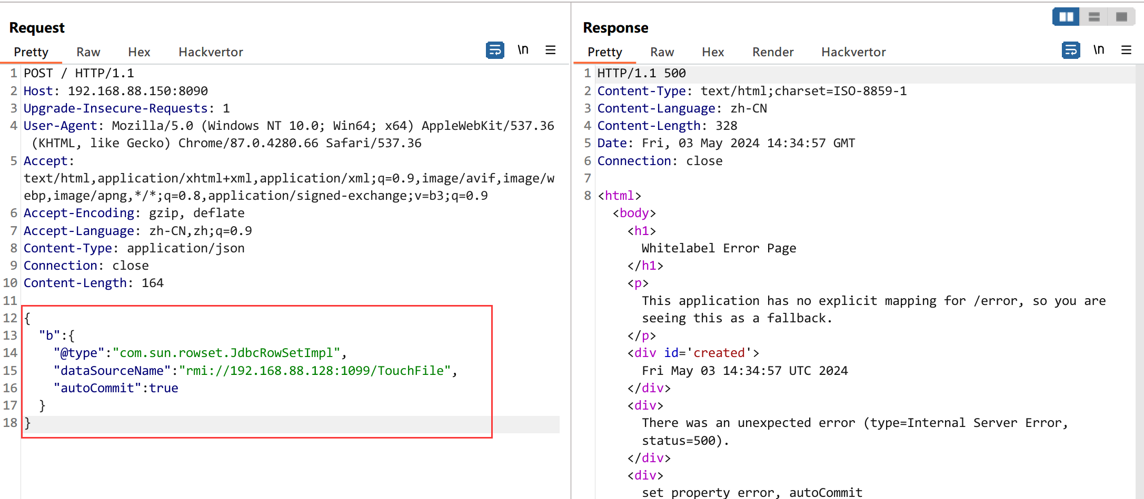
Task: Switch to Response Raw tab
Action: point(662,52)
